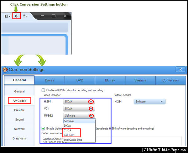Click the Common Settings app logo icon

coord(5,70)
